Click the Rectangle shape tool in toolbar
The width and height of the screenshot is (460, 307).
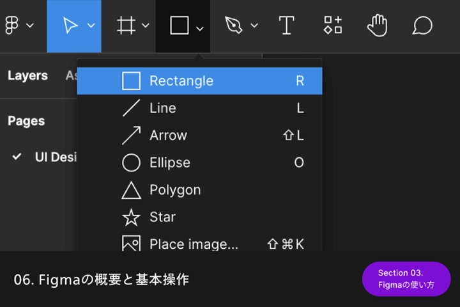click(x=180, y=26)
